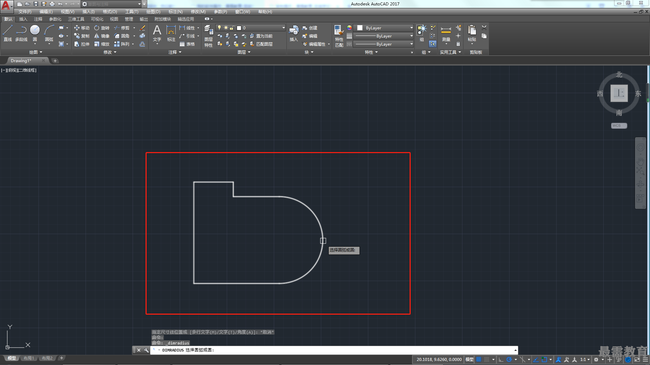This screenshot has width=650, height=365.
Task: Click the Array (阵列) tool
Action: click(122, 44)
